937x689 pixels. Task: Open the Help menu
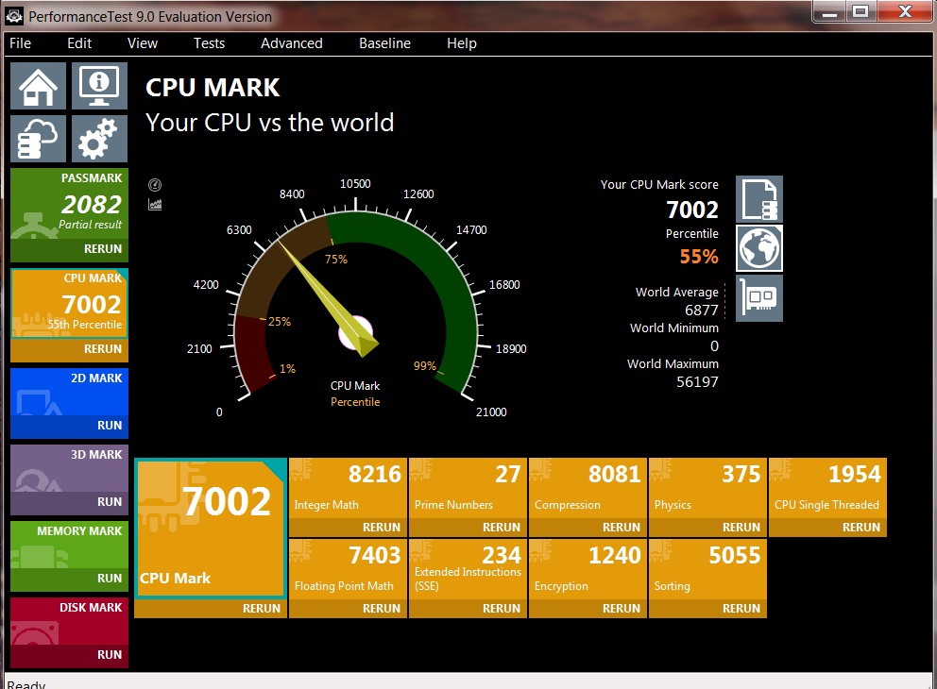[x=462, y=43]
